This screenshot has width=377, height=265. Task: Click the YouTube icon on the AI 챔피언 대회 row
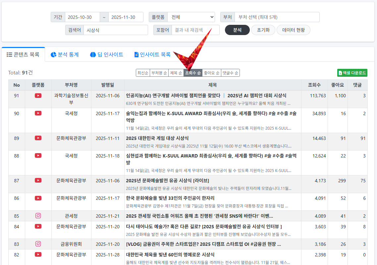pyautogui.click(x=38, y=95)
